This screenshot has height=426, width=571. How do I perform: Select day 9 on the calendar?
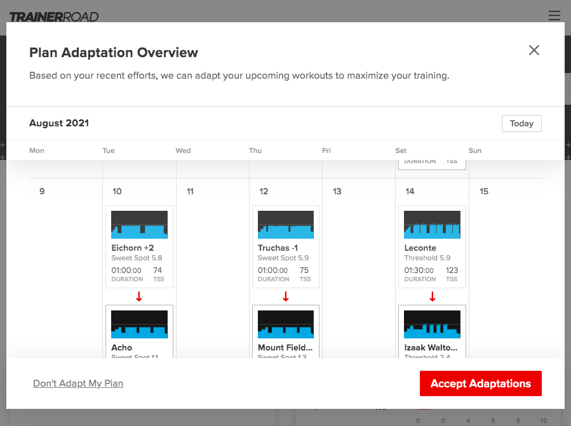(x=43, y=192)
